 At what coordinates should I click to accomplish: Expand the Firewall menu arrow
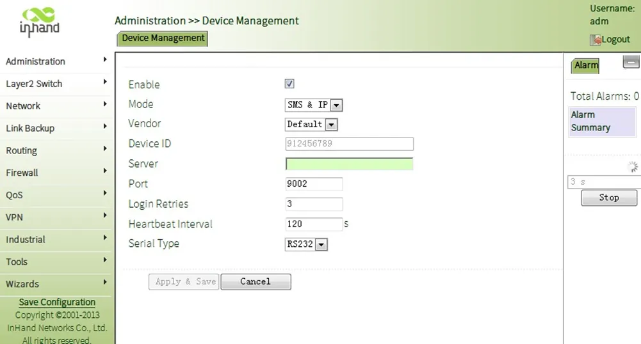105,171
